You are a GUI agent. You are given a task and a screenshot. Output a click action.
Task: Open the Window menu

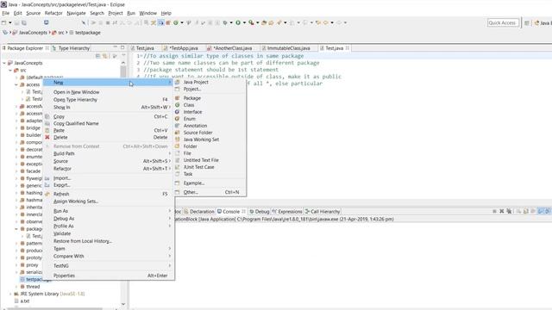[x=147, y=13]
